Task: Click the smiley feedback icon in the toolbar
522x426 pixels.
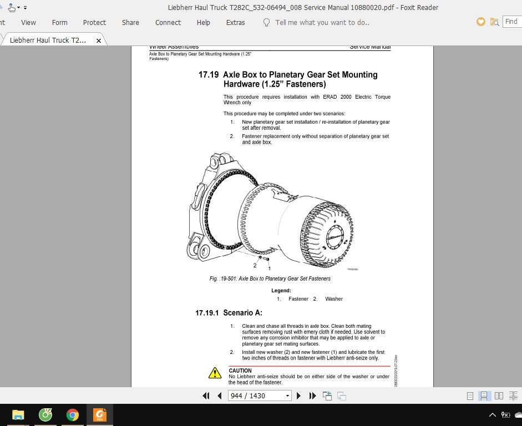Action: tap(480, 22)
